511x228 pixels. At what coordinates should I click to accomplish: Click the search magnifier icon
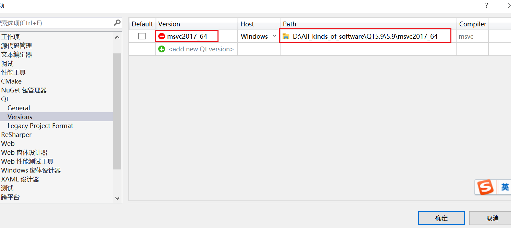click(x=117, y=23)
